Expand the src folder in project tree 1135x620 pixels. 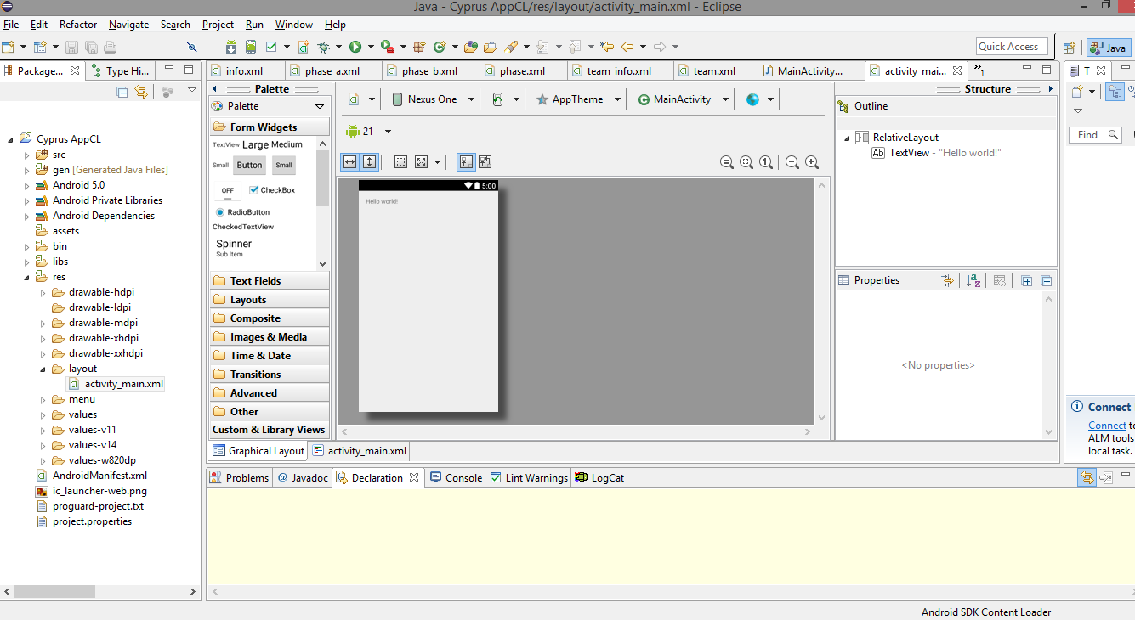(x=26, y=155)
